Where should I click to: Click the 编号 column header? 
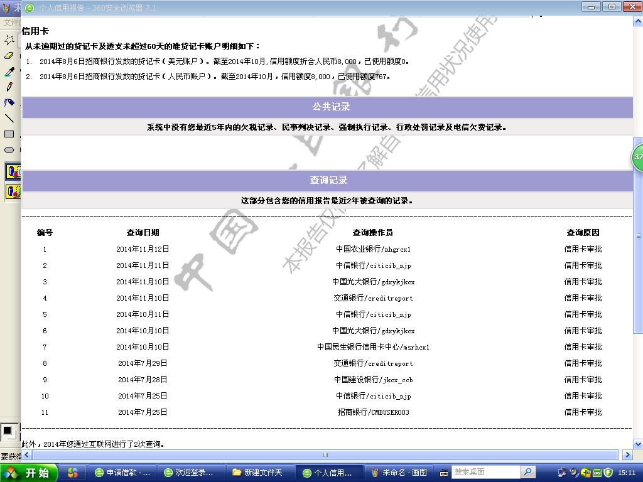pyautogui.click(x=45, y=233)
